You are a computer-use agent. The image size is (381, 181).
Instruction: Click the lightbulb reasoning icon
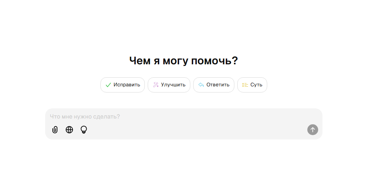(x=84, y=130)
